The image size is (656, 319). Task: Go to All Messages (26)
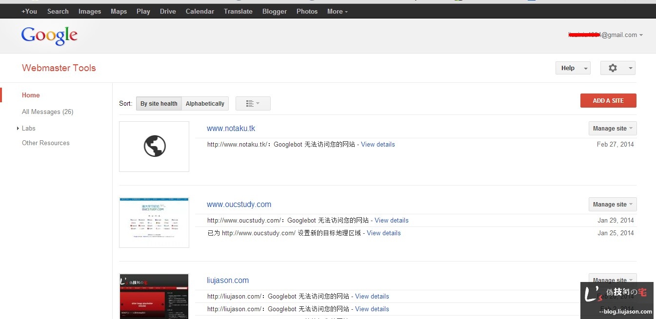47,112
